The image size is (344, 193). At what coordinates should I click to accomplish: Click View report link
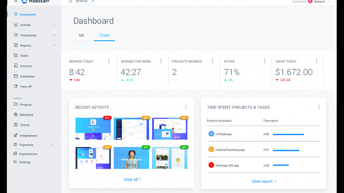264,181
